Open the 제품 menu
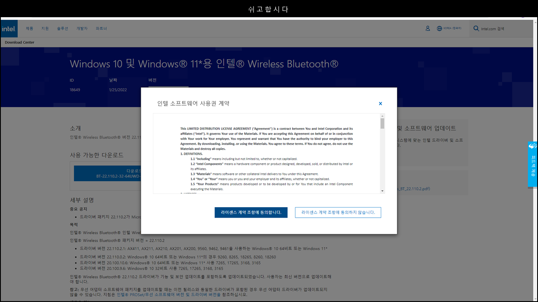538x302 pixels. [x=29, y=29]
